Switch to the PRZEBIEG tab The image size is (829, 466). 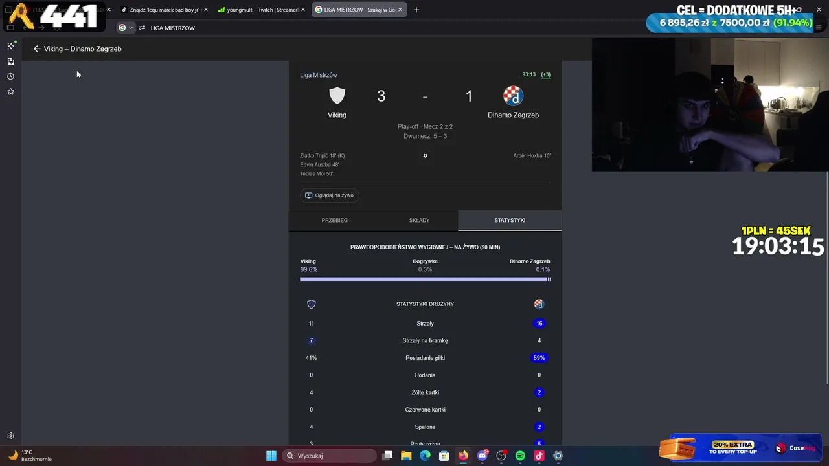pyautogui.click(x=335, y=221)
